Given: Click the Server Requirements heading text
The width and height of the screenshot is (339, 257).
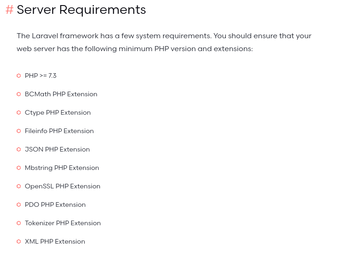Looking at the screenshot, I should (81, 10).
